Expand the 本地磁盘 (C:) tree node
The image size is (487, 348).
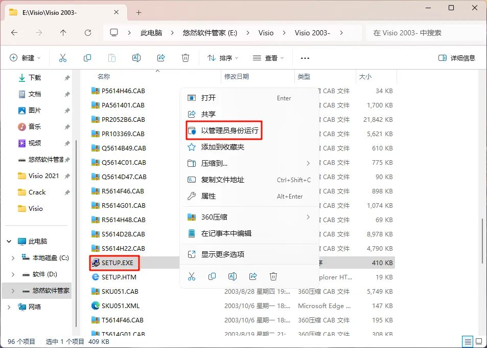point(13,258)
